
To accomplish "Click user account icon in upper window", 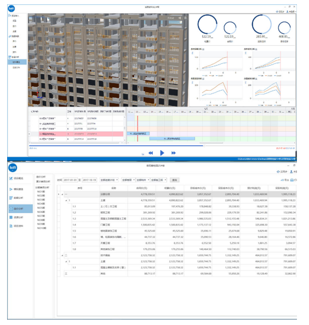I will 288,11.
